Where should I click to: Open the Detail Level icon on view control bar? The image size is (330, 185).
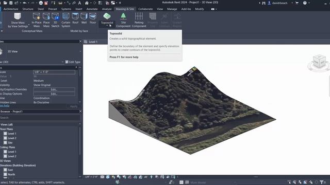102,177
